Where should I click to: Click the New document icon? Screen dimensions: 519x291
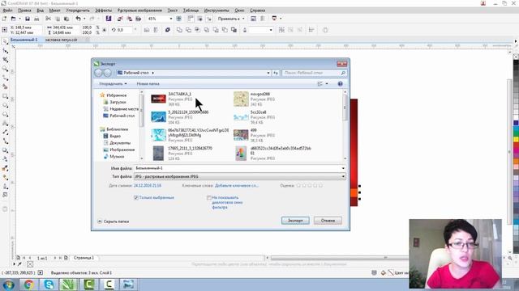click(4, 19)
